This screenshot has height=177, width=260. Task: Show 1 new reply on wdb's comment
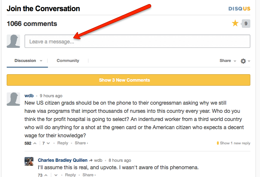point(235,143)
